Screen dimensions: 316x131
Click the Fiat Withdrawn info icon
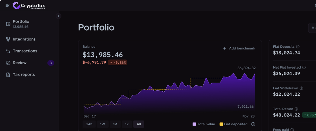[x=301, y=88]
